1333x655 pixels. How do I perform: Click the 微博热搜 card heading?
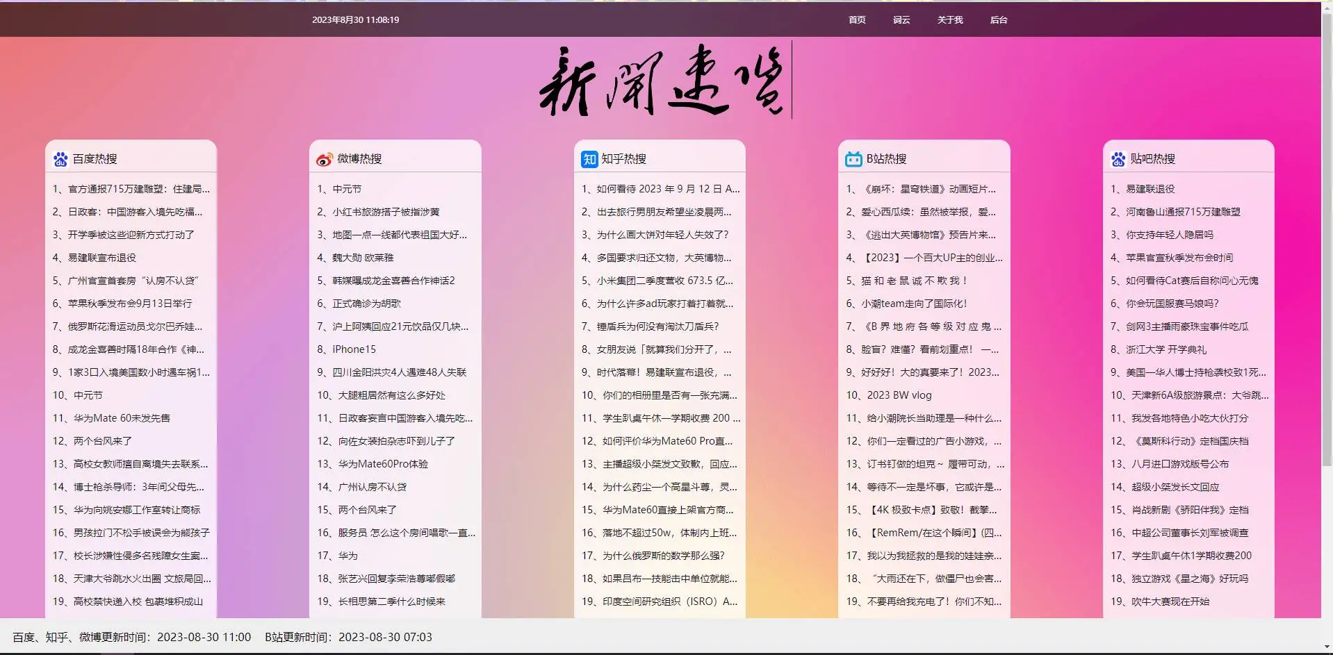[x=359, y=159]
